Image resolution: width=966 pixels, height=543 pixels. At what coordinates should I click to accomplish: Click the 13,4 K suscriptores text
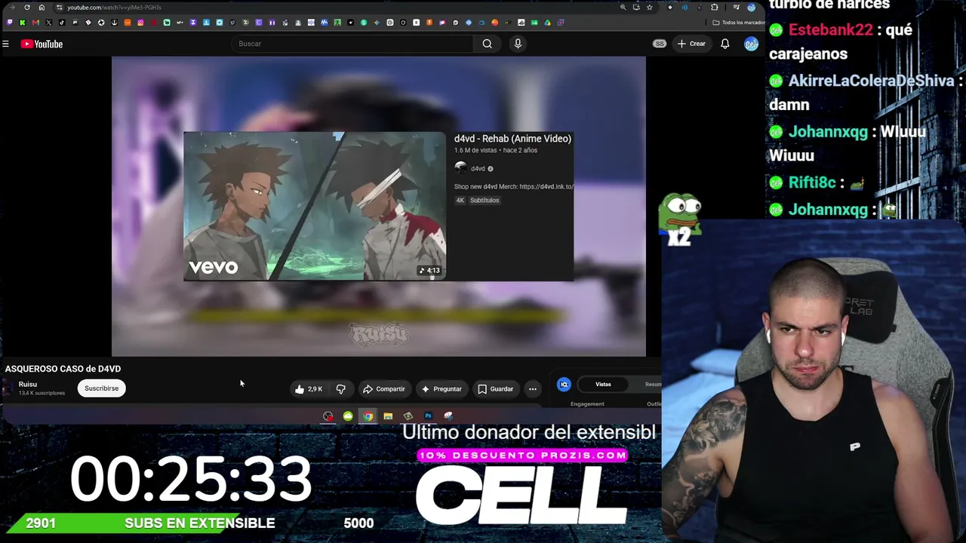42,393
